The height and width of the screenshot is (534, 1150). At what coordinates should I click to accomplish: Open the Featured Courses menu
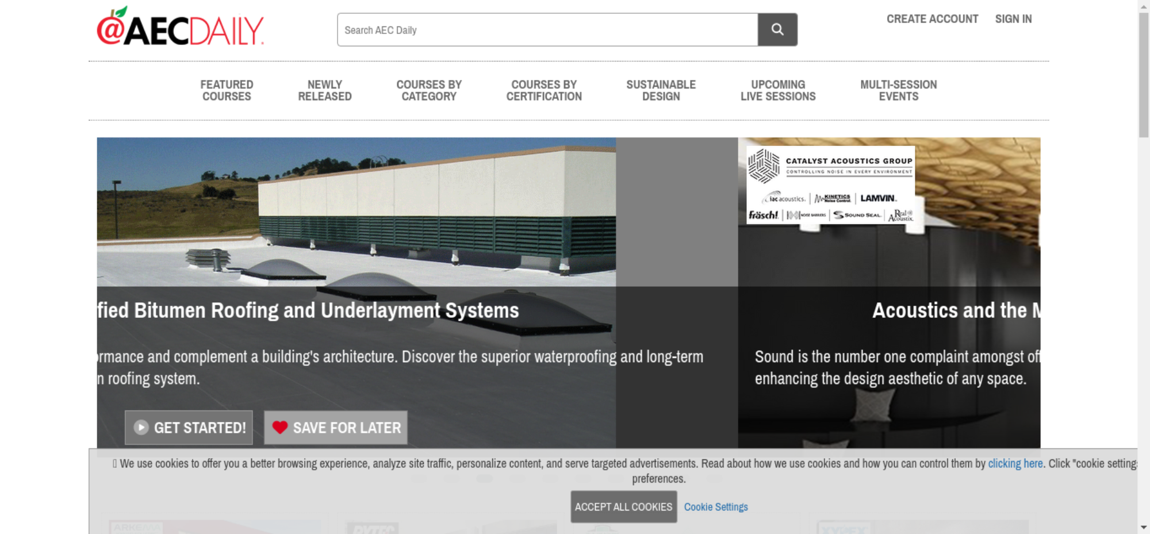(227, 91)
